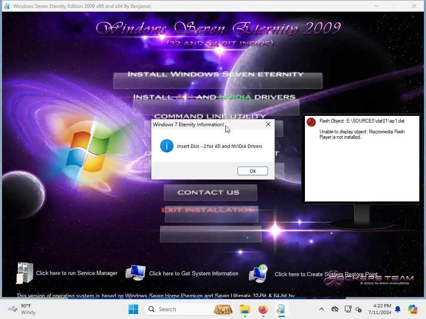Launch Firefox from the taskbar
The height and width of the screenshot is (319, 426).
[263, 309]
